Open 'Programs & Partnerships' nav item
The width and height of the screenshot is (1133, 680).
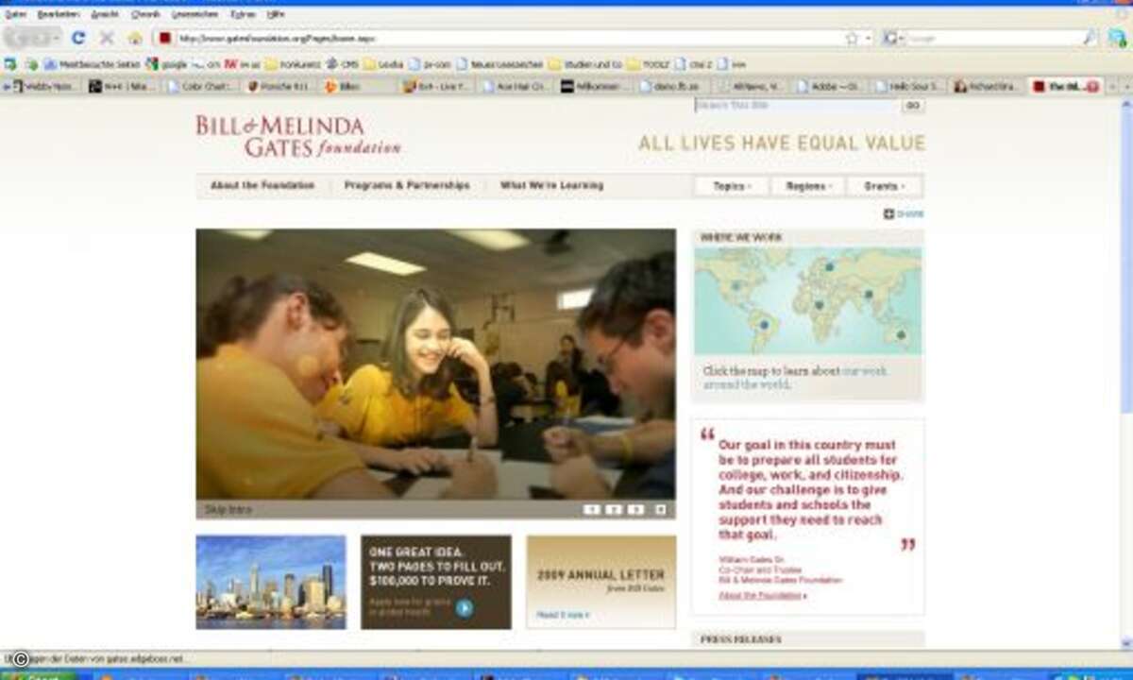[x=407, y=186]
